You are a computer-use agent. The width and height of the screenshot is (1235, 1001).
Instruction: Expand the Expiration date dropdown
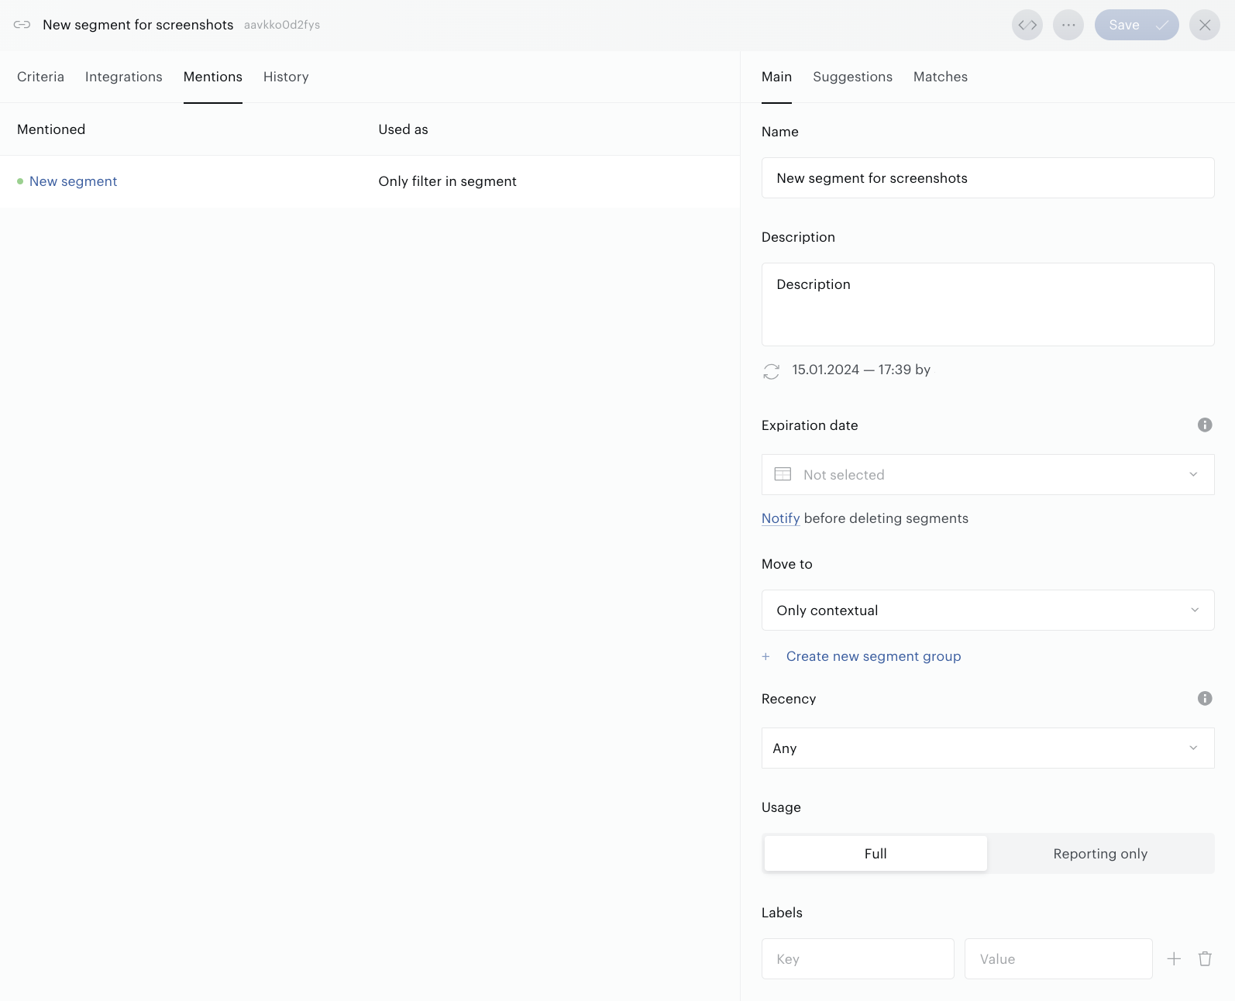click(988, 474)
